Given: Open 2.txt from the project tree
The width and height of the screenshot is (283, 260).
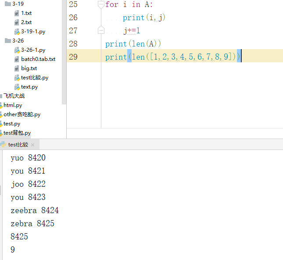Looking at the screenshot, I should point(26,22).
